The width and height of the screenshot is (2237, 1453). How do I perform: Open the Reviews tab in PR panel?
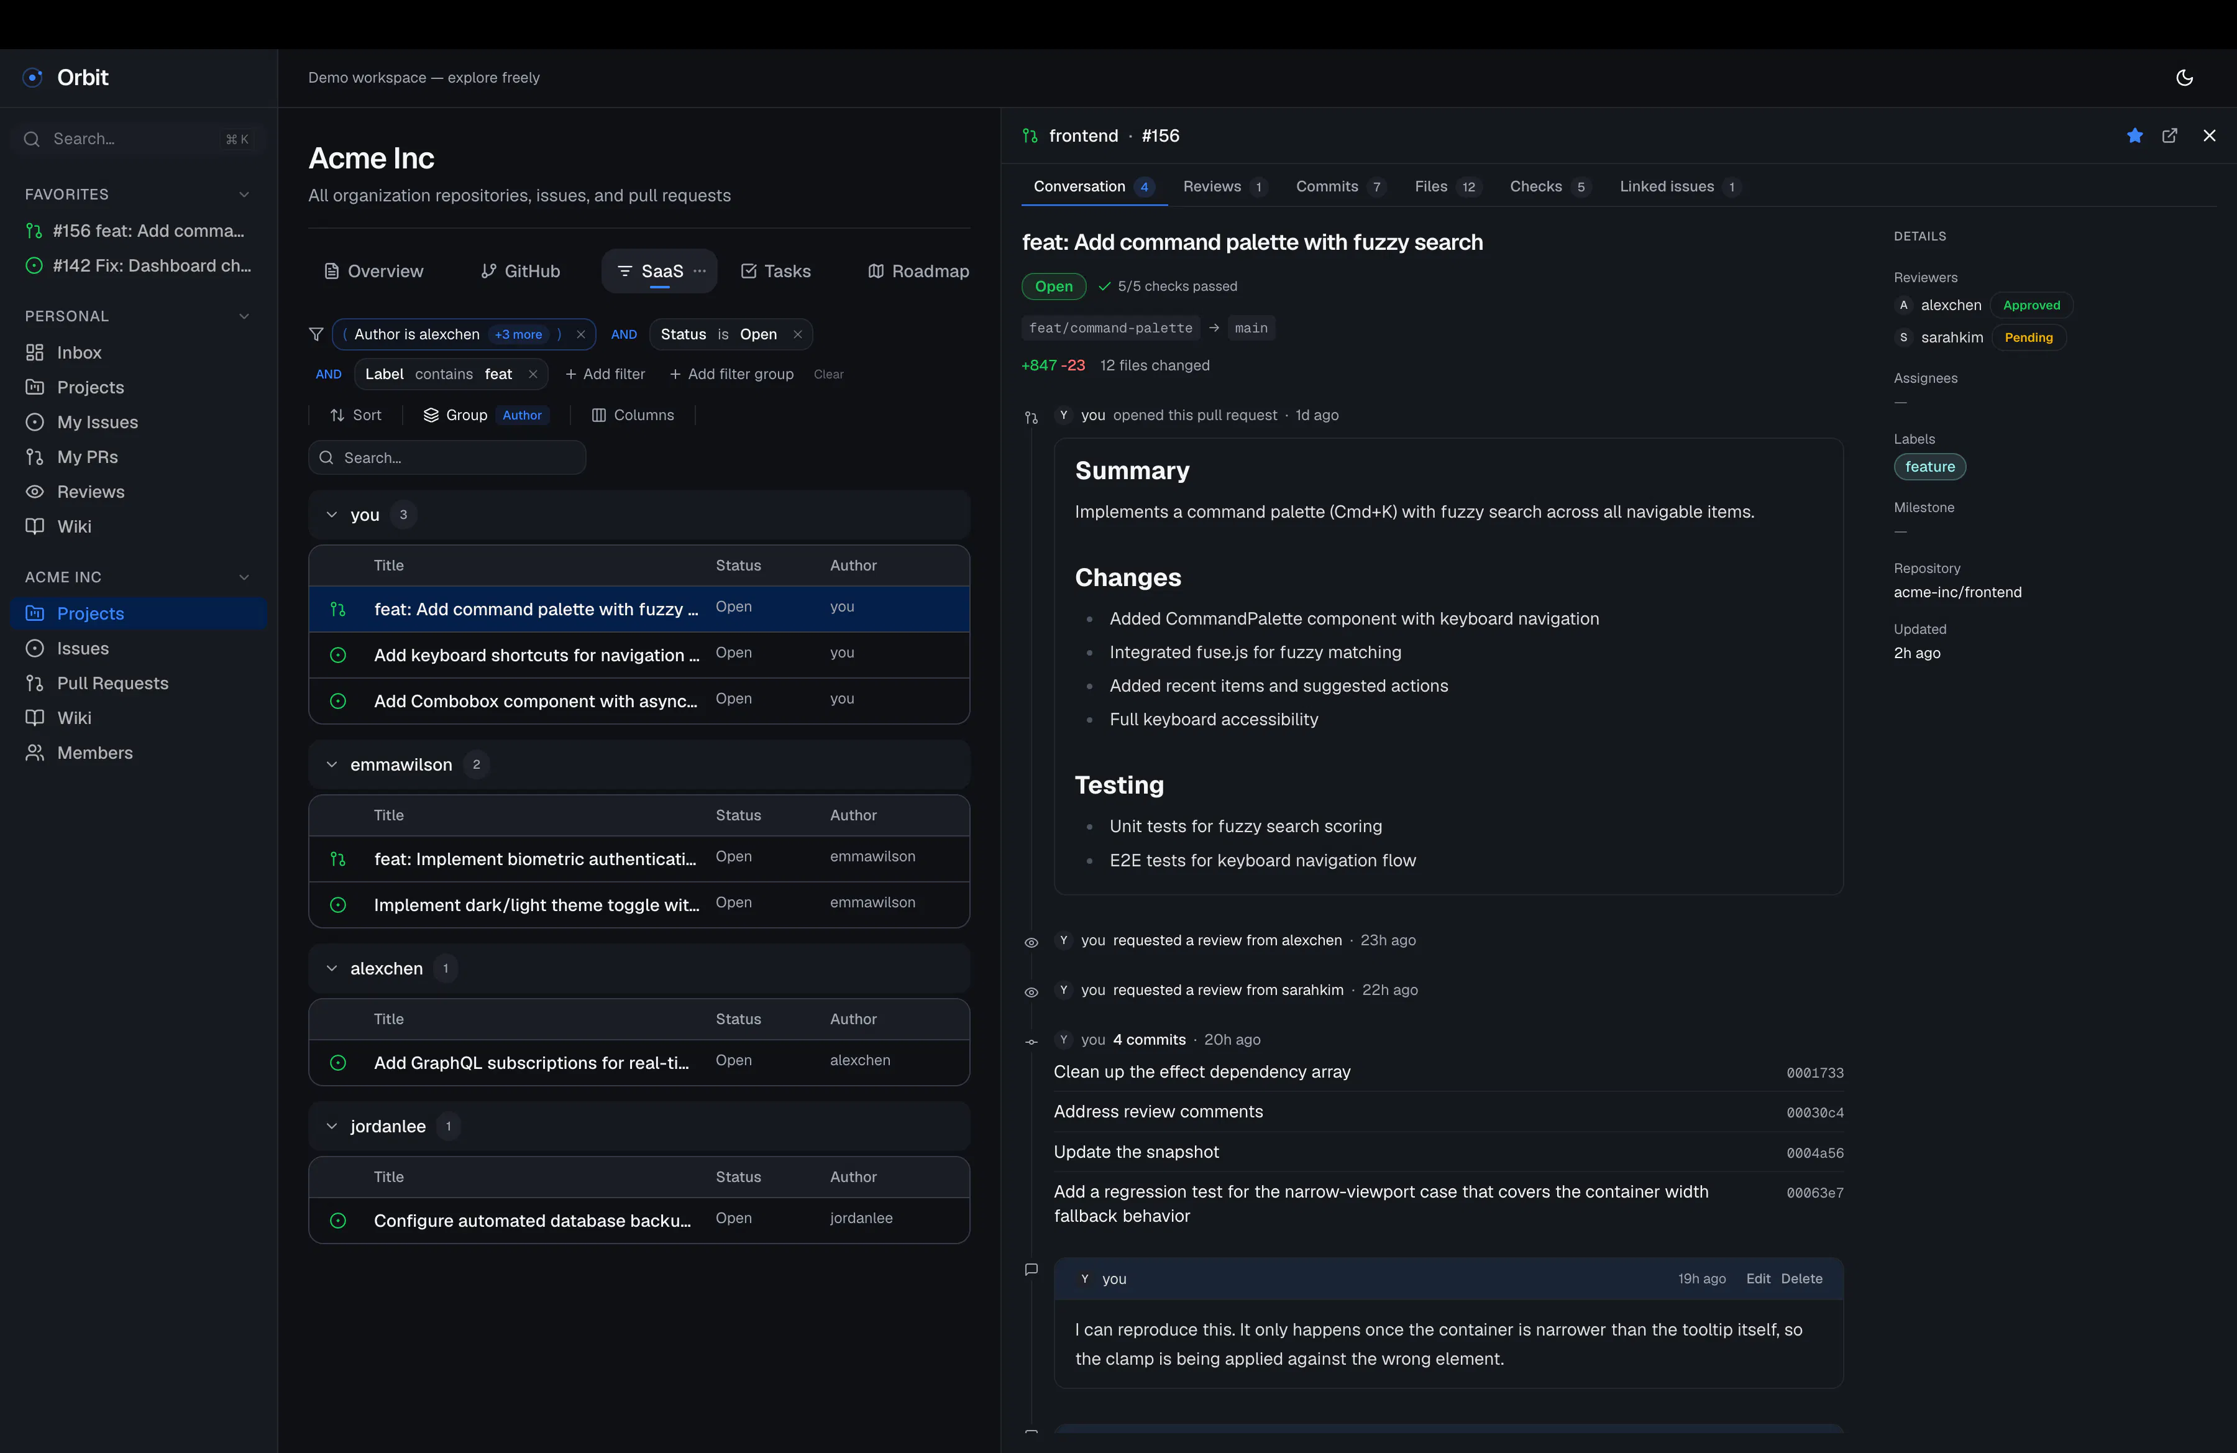pos(1225,187)
